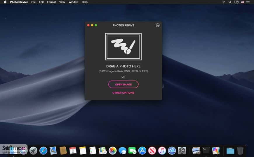
Task: Click the OPEN IMAGE button
Action: (123, 84)
